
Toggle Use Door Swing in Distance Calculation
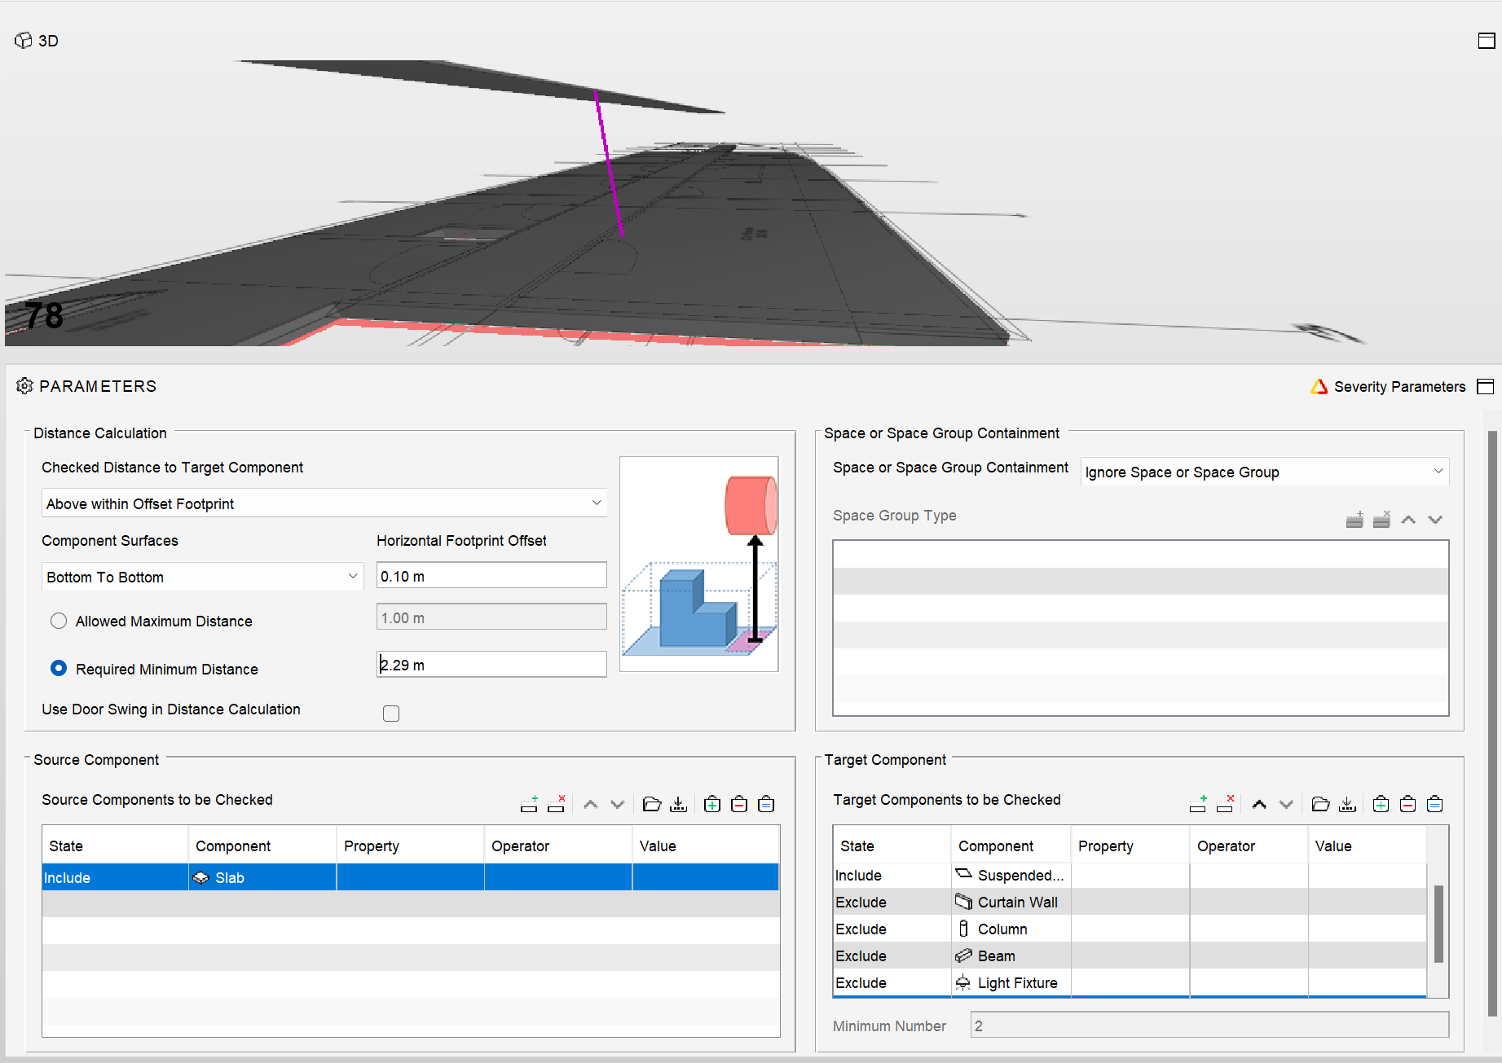pos(391,714)
